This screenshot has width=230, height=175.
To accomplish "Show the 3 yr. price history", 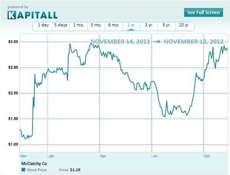I will click(149, 25).
